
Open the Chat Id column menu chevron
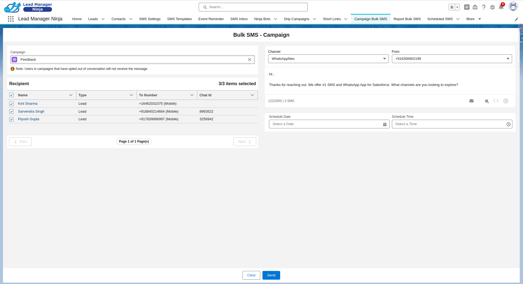pos(252,95)
